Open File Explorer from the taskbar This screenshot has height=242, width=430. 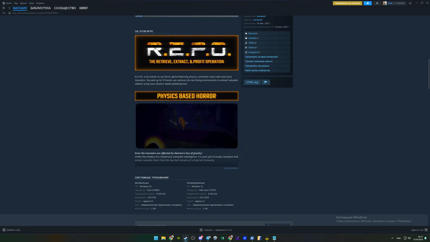pyautogui.click(x=163, y=238)
